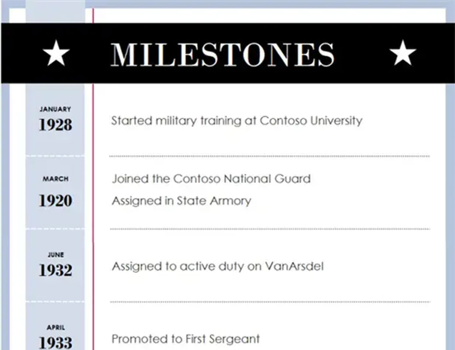Click the dotted separator below the 1928 entry

coord(269,156)
